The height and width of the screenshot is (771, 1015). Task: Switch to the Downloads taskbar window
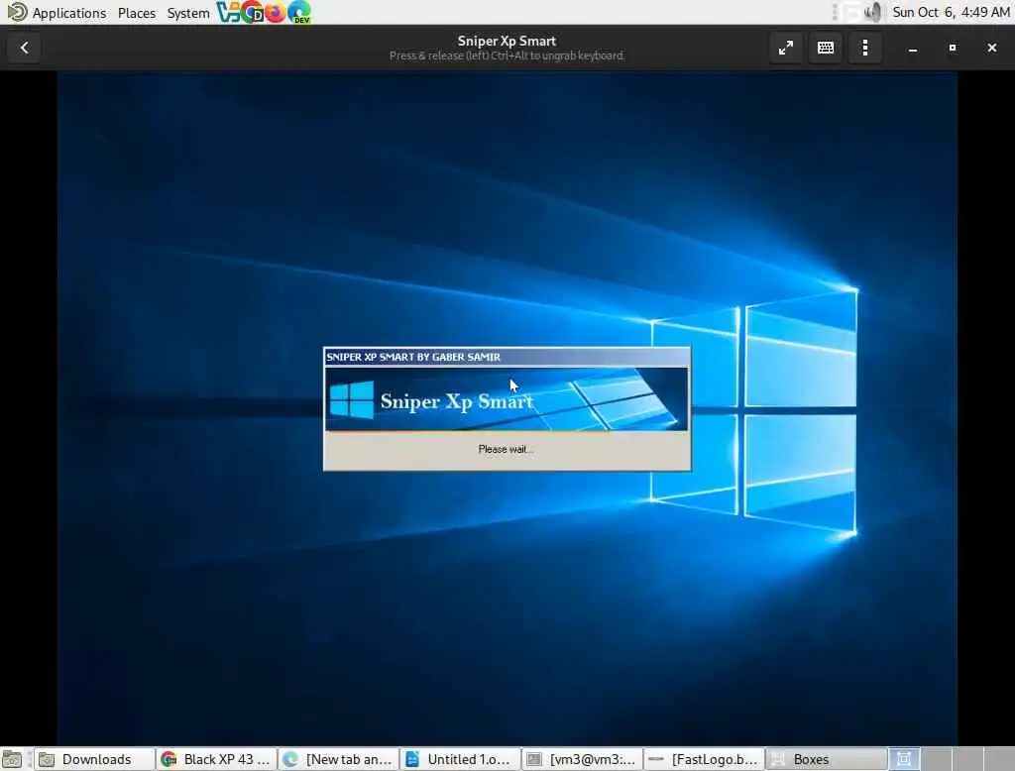(94, 759)
